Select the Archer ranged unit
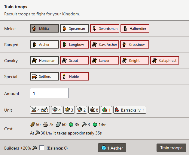 tap(44, 44)
